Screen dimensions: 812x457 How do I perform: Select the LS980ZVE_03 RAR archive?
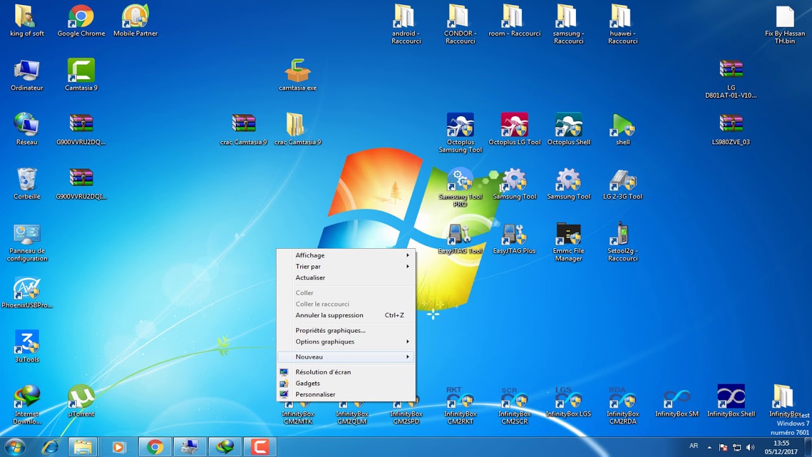pos(731,129)
